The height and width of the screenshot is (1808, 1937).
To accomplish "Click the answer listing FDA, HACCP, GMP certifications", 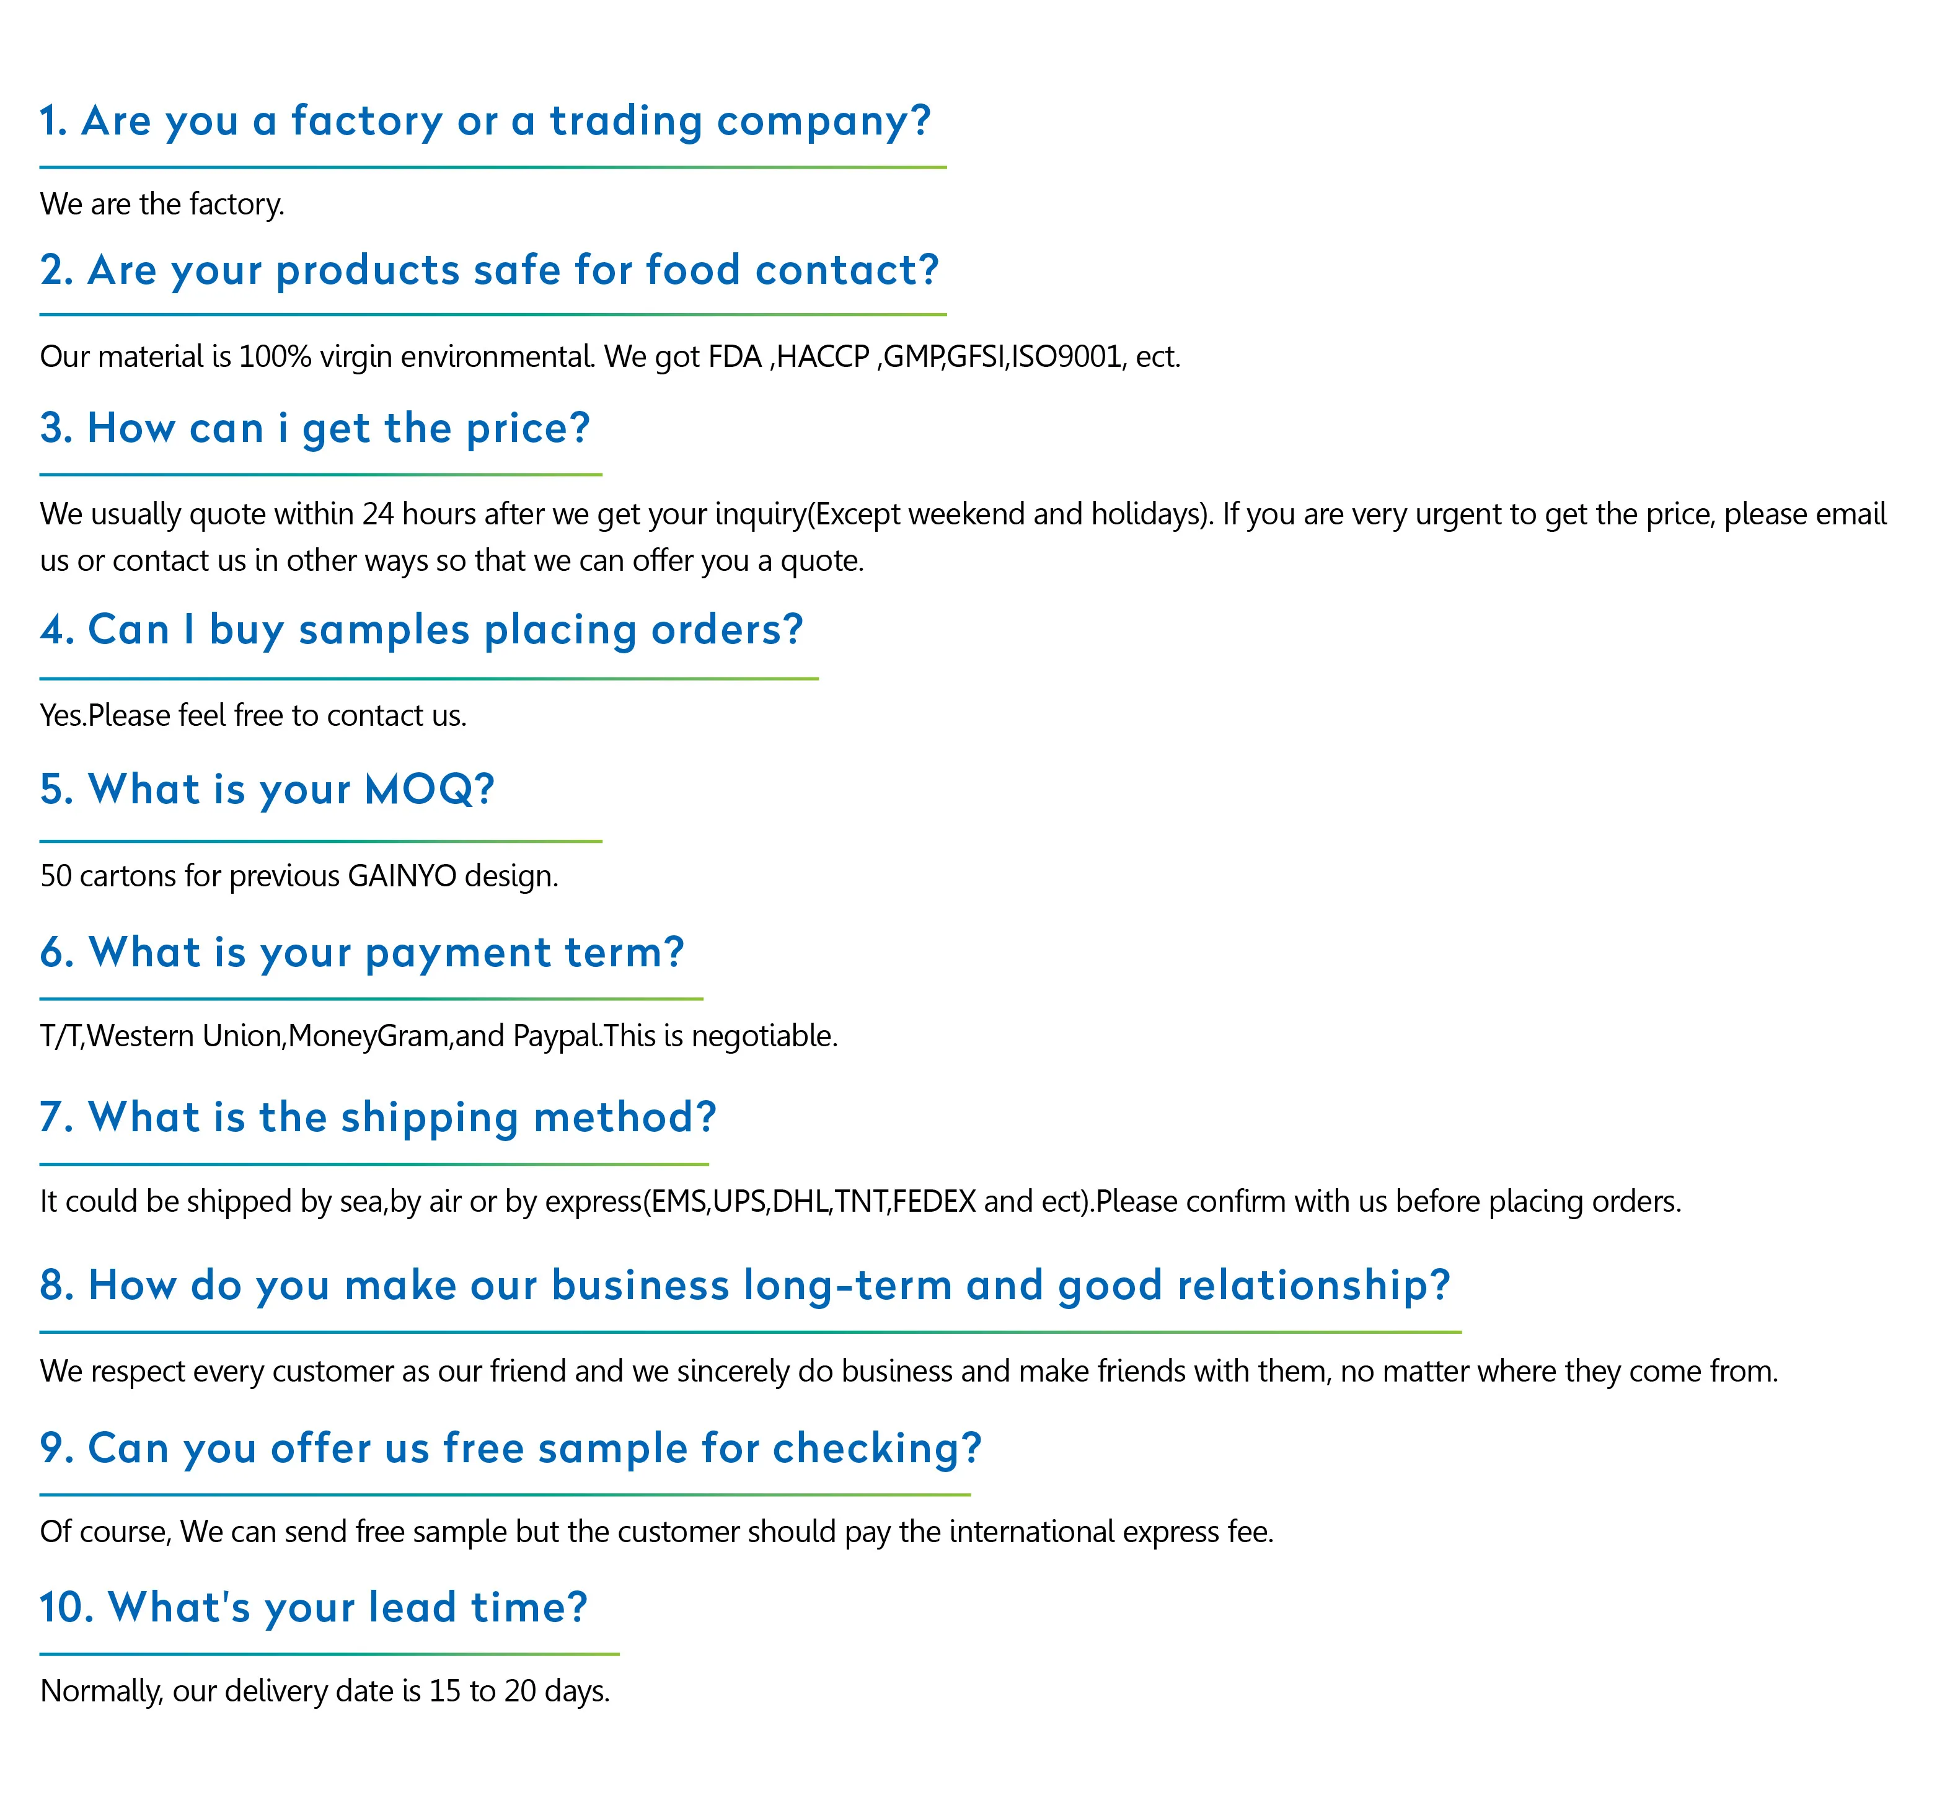I will 610,358.
